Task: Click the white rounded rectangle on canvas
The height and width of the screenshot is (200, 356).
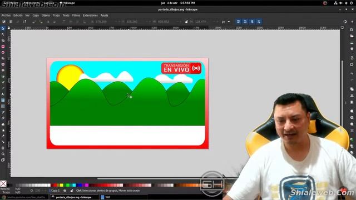Action: (127, 136)
